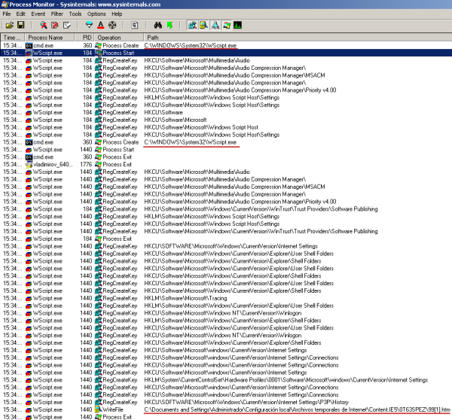Toggle the Autoscroll toolbar icon
The image size is (452, 420).
[x=55, y=26]
